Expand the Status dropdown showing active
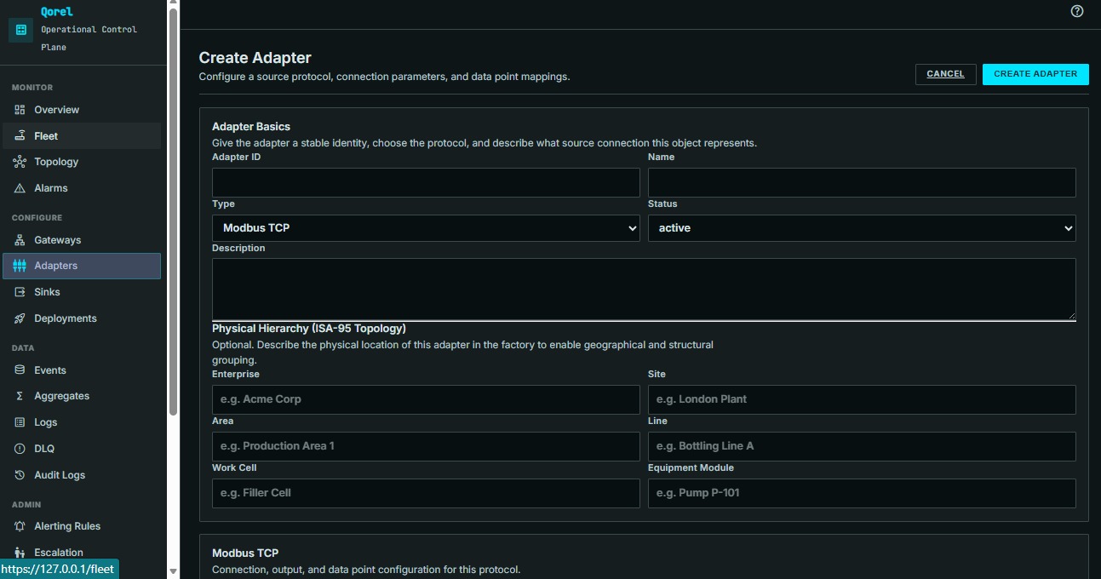 [862, 228]
